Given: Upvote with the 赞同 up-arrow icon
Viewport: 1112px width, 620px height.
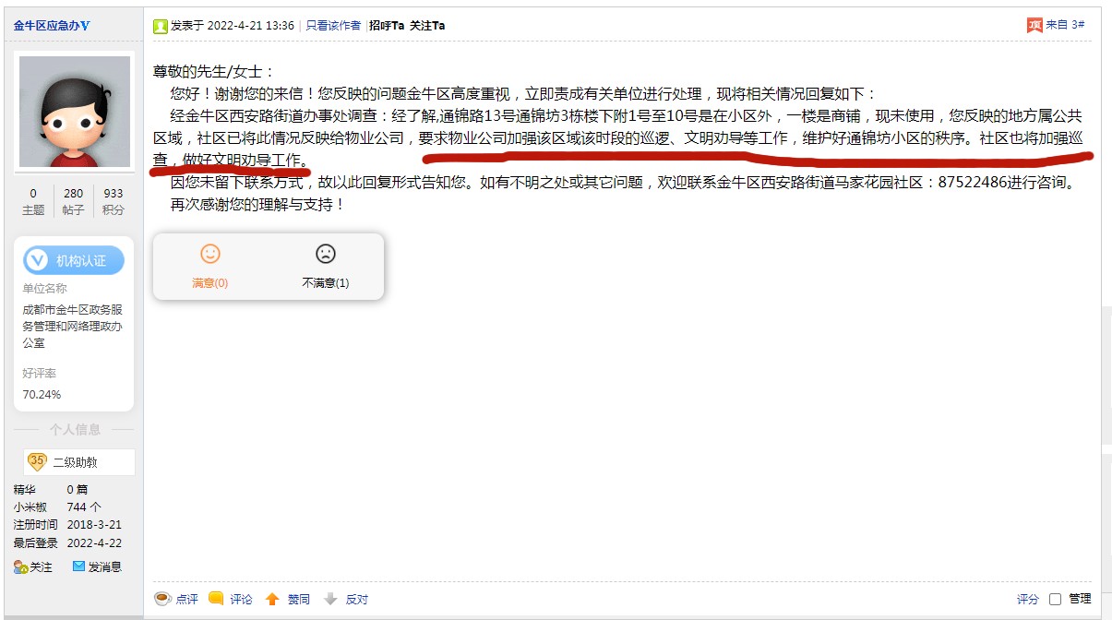Looking at the screenshot, I should (x=272, y=599).
